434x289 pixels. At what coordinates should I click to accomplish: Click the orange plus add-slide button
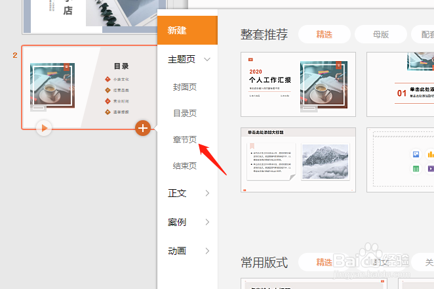143,128
